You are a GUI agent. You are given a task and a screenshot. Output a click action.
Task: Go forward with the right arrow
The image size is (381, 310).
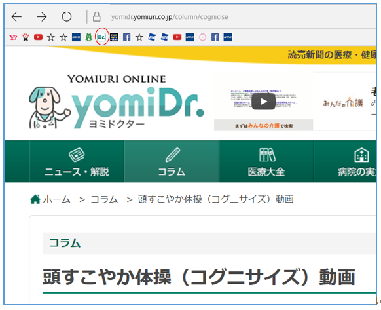point(41,17)
